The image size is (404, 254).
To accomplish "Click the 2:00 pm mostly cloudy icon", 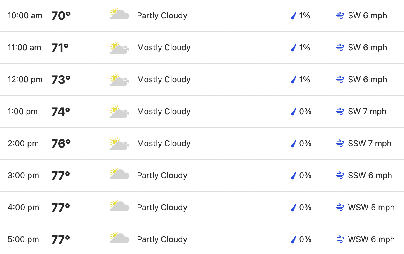I will point(120,144).
